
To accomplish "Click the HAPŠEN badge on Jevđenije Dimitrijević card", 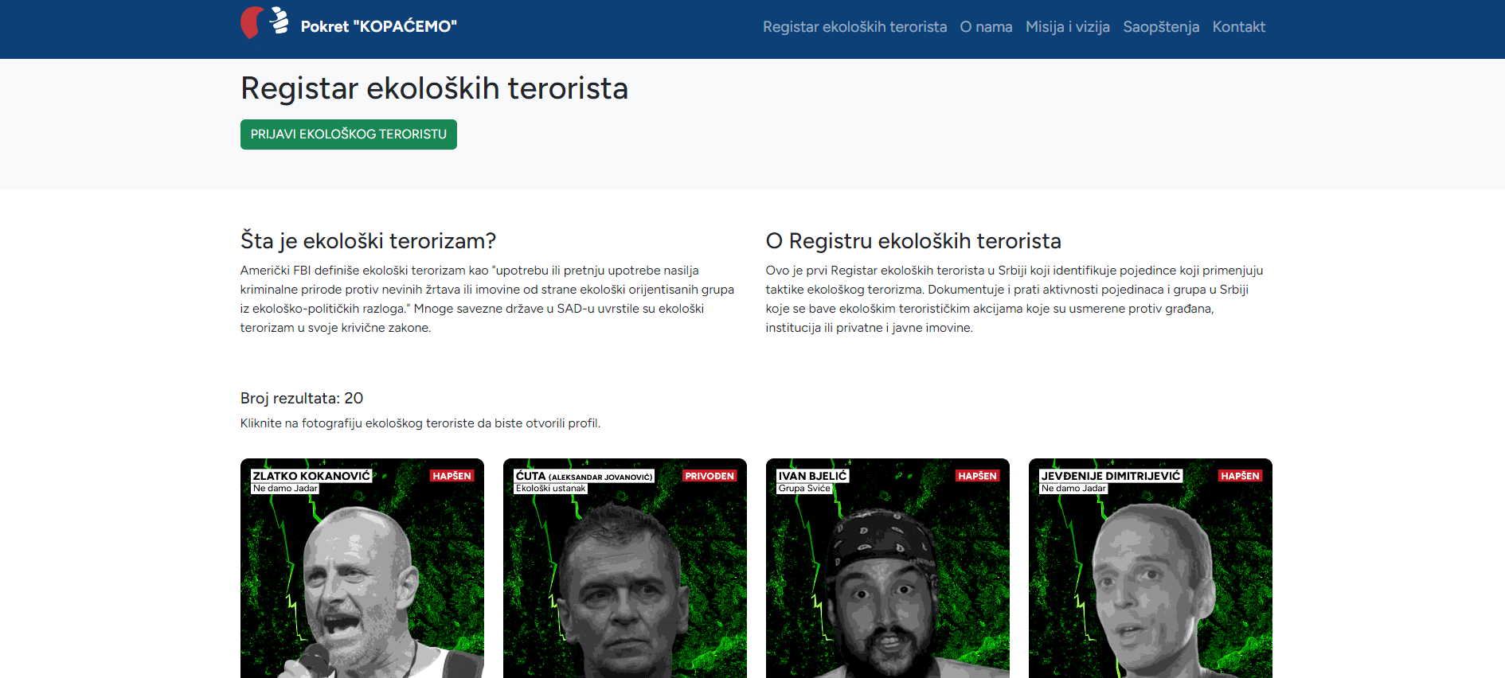I will 1240,476.
